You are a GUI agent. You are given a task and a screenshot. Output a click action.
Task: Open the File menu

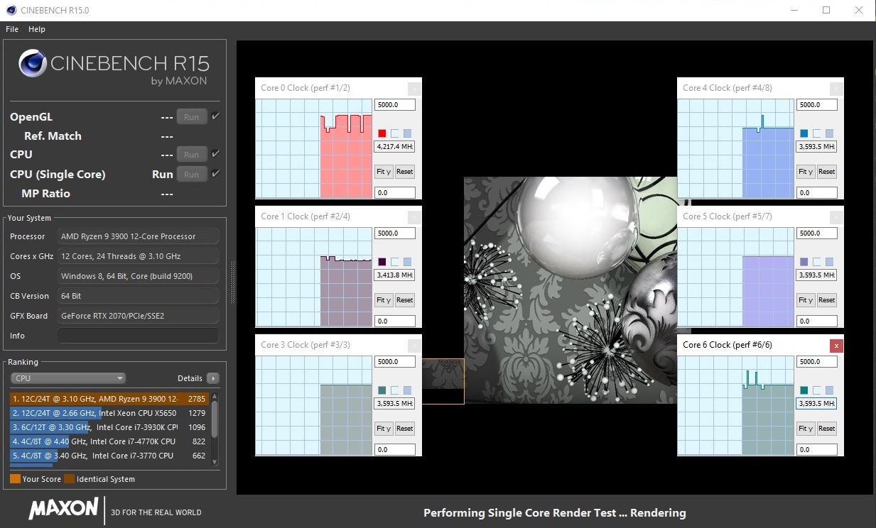coord(12,29)
